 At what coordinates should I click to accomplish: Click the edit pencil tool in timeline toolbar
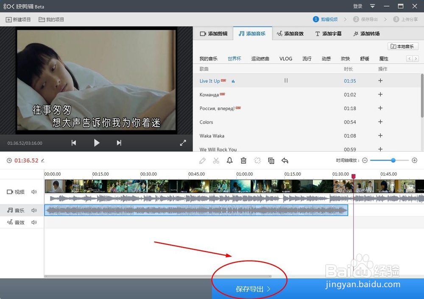click(x=202, y=161)
